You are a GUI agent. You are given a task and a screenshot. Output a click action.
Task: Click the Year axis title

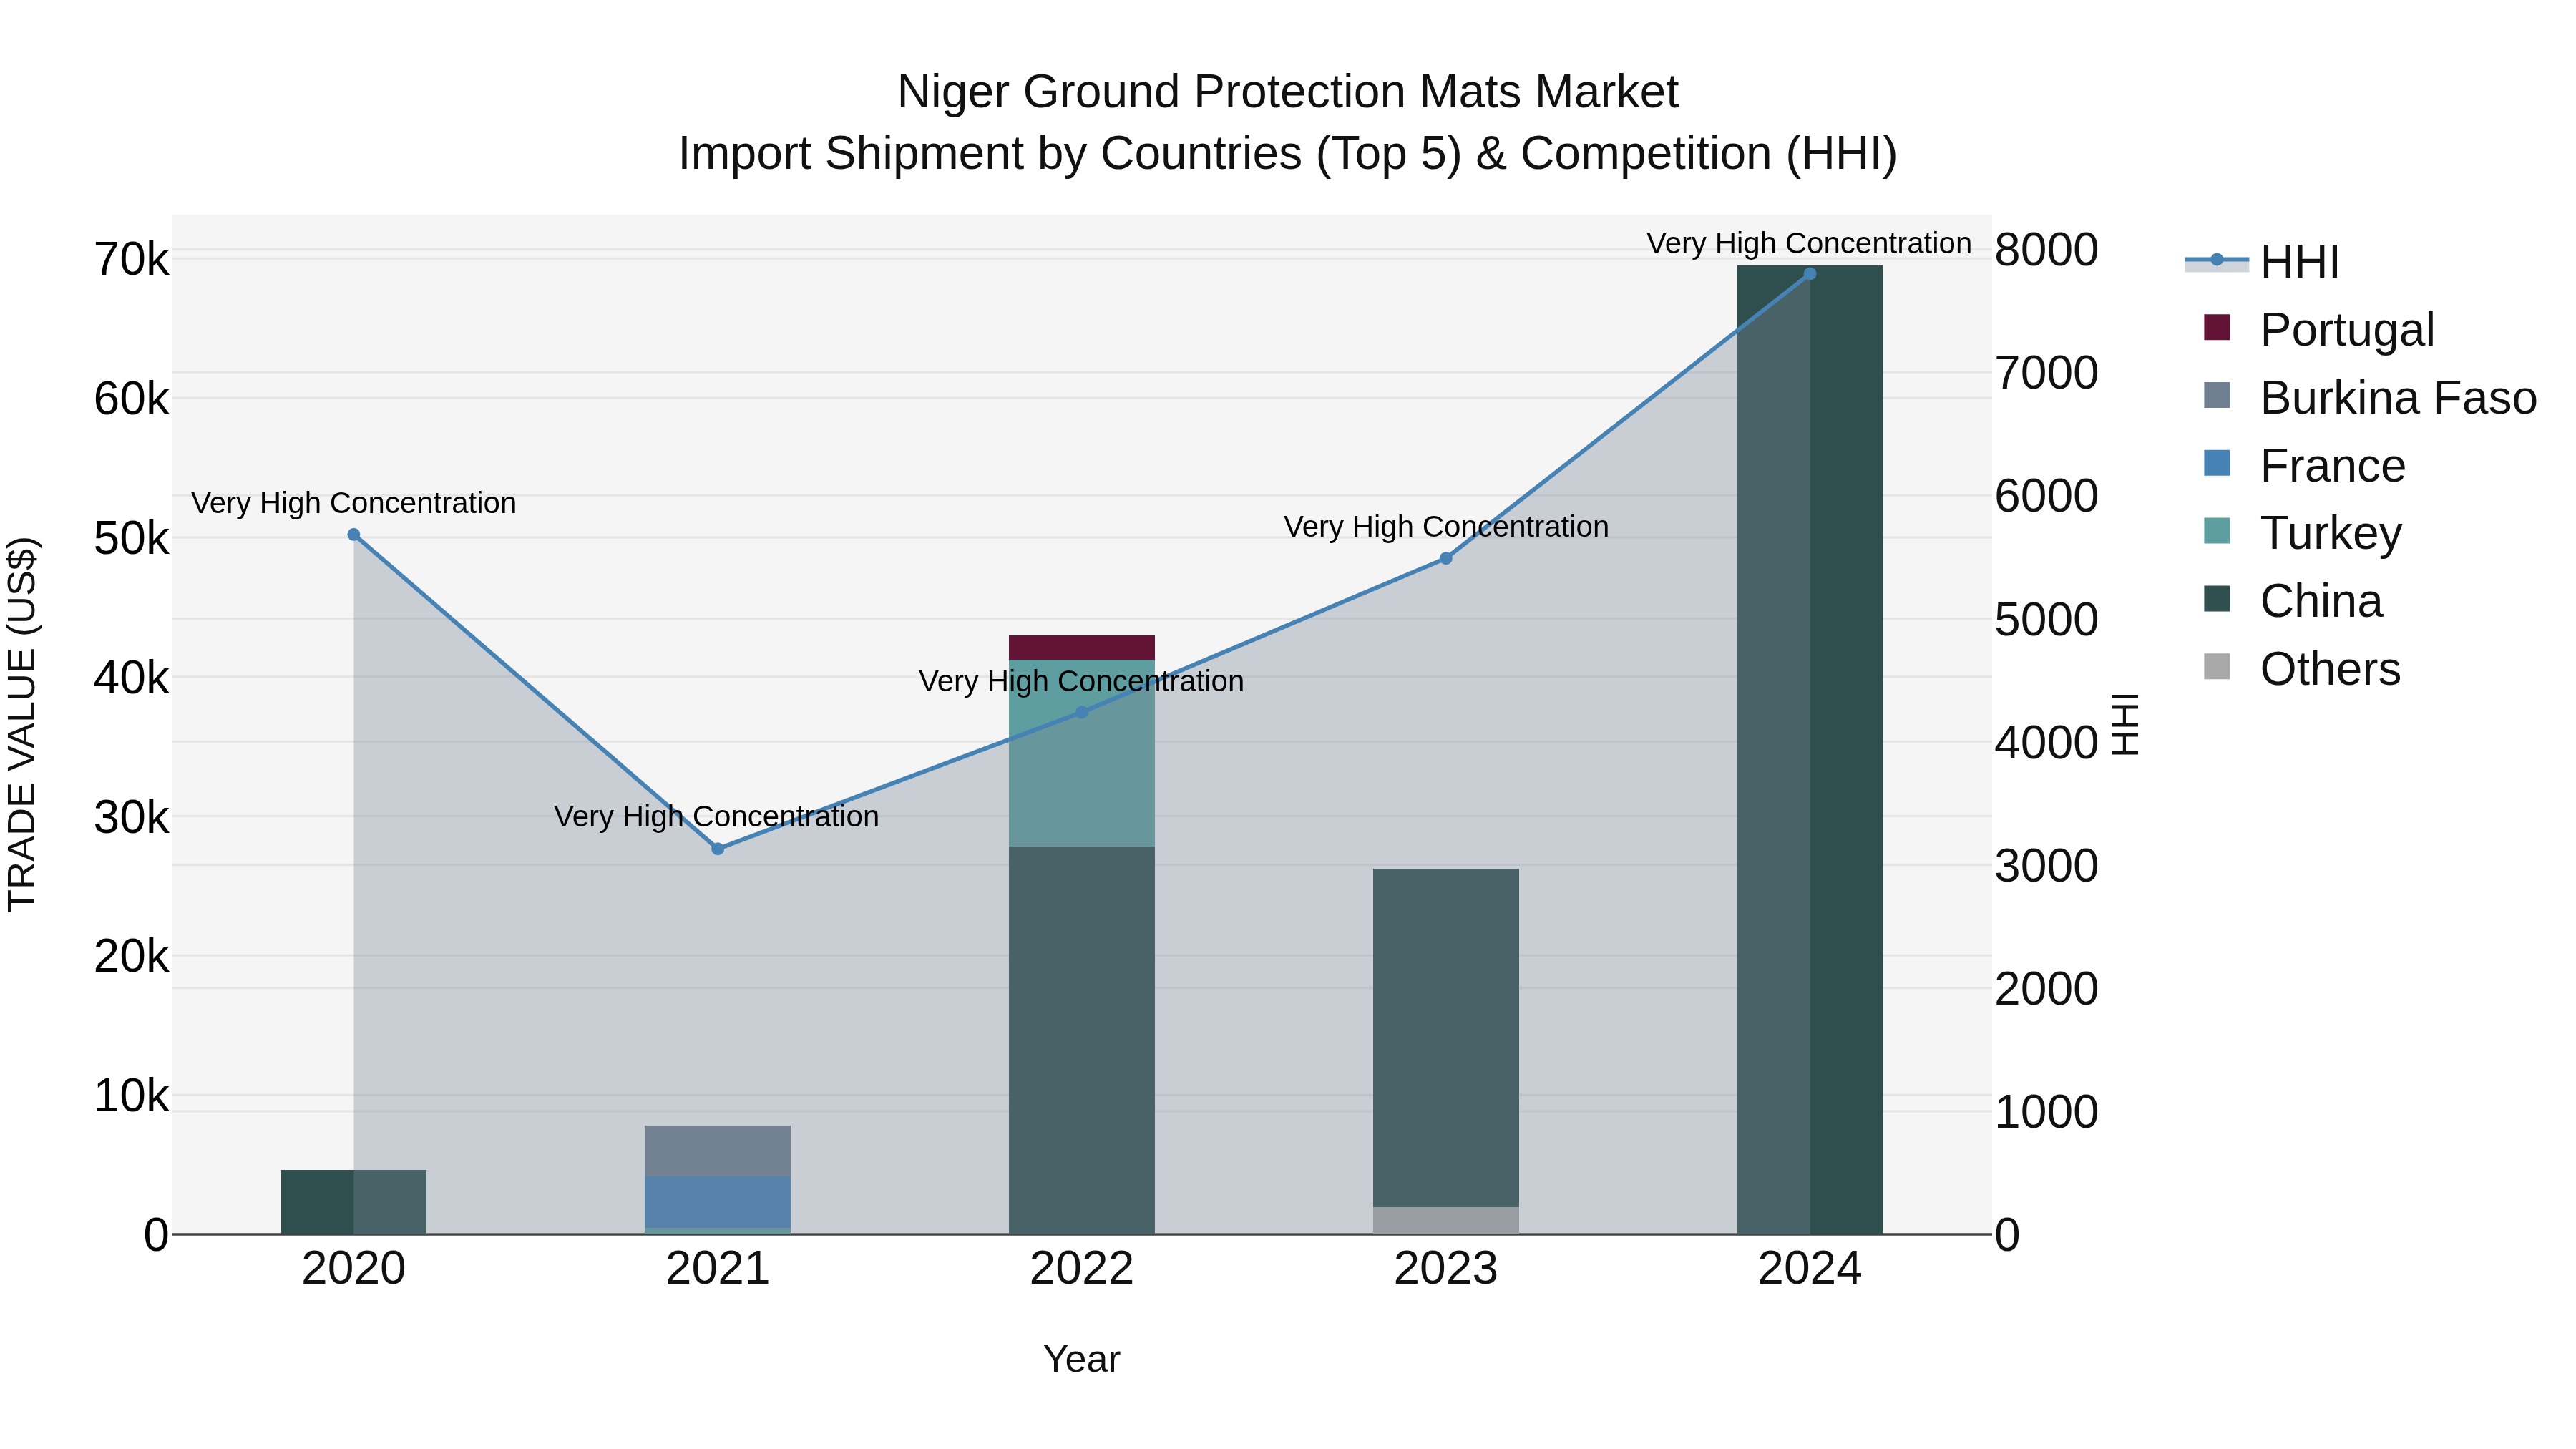[x=1082, y=1360]
